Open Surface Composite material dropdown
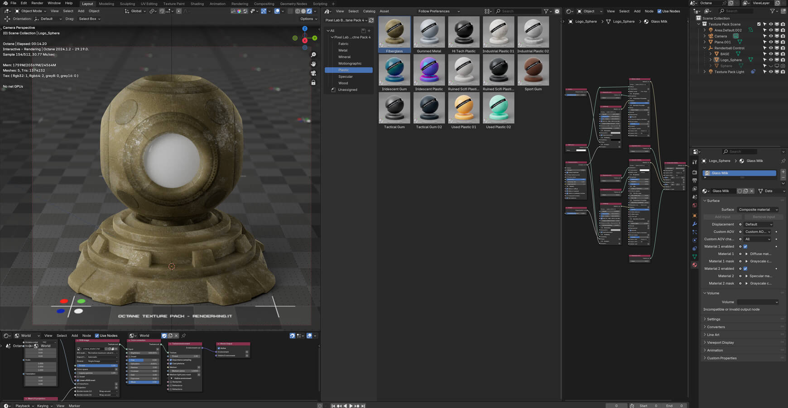 tap(757, 210)
